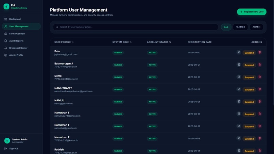
Task: Open Dashboard from the sidebar
Action: click(21, 19)
